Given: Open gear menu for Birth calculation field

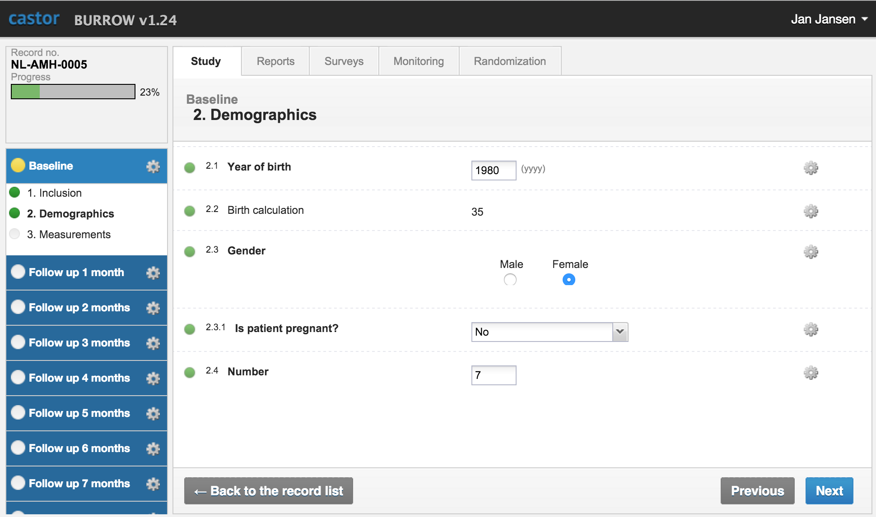Looking at the screenshot, I should (x=811, y=211).
